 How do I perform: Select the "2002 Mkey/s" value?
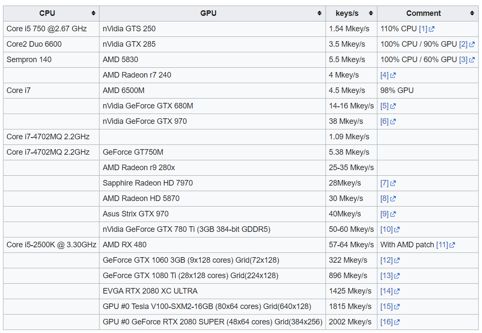[351, 322]
